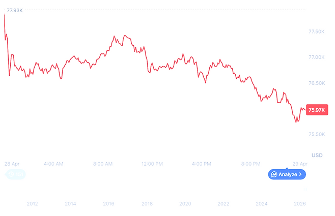Select year 2026 on the range timeline
The image size is (335, 216).
(x=300, y=203)
